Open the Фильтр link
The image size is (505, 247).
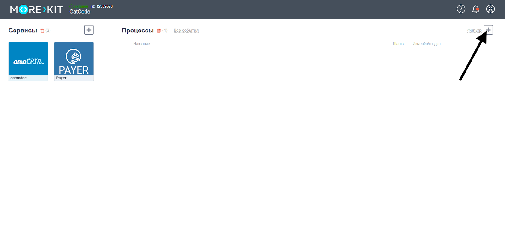coord(474,31)
